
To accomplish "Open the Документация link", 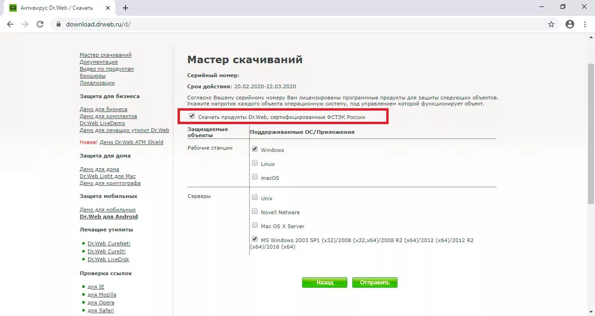I will [99, 62].
